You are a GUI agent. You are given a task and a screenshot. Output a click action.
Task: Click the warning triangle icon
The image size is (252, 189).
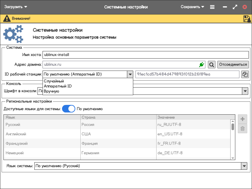(7, 19)
